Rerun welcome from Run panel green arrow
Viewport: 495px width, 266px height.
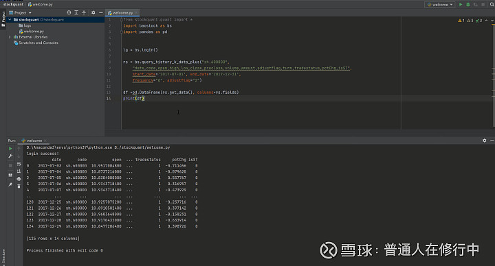(10, 149)
